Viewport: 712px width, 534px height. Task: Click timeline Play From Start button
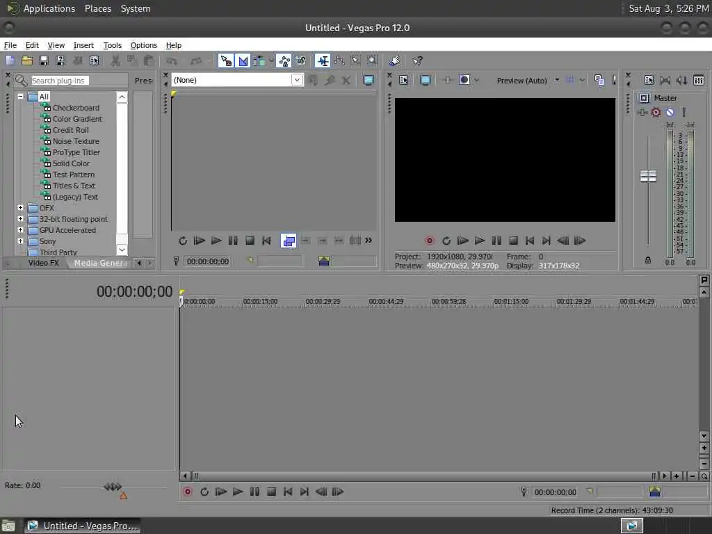[x=220, y=492]
